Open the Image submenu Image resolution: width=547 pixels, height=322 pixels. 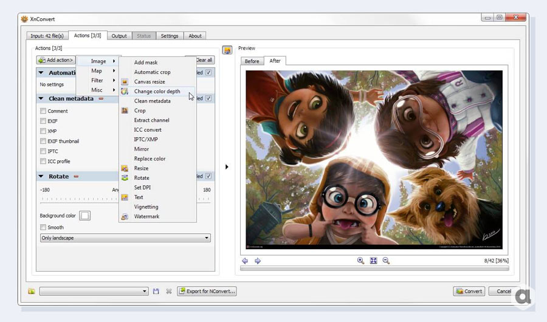click(x=98, y=61)
